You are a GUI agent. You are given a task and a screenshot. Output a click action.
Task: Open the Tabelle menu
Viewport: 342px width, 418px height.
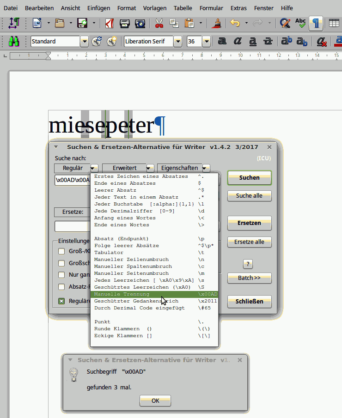[x=183, y=8]
